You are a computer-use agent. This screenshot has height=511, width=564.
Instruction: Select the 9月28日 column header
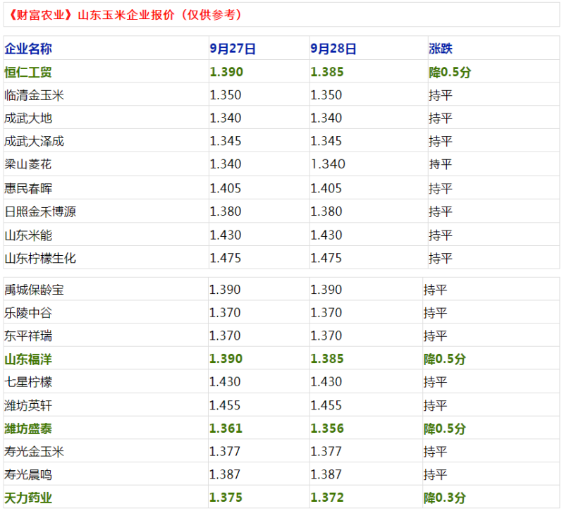[333, 49]
